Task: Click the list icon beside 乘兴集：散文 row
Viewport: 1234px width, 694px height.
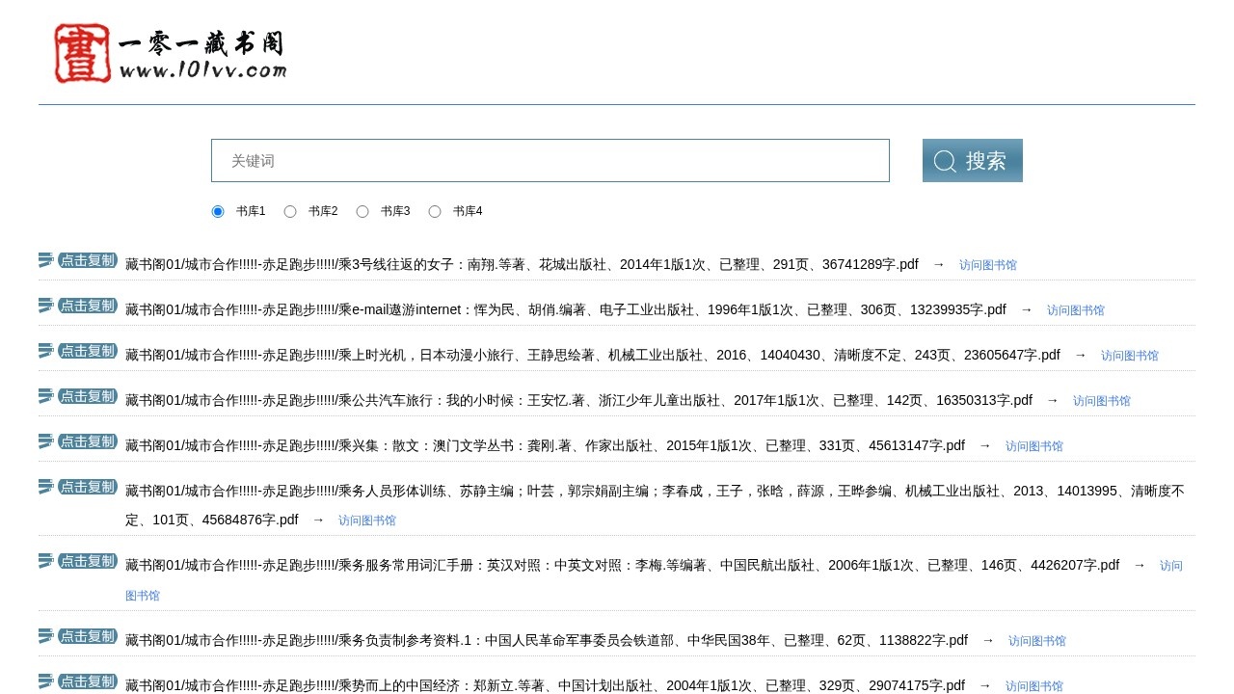Action: (x=44, y=440)
